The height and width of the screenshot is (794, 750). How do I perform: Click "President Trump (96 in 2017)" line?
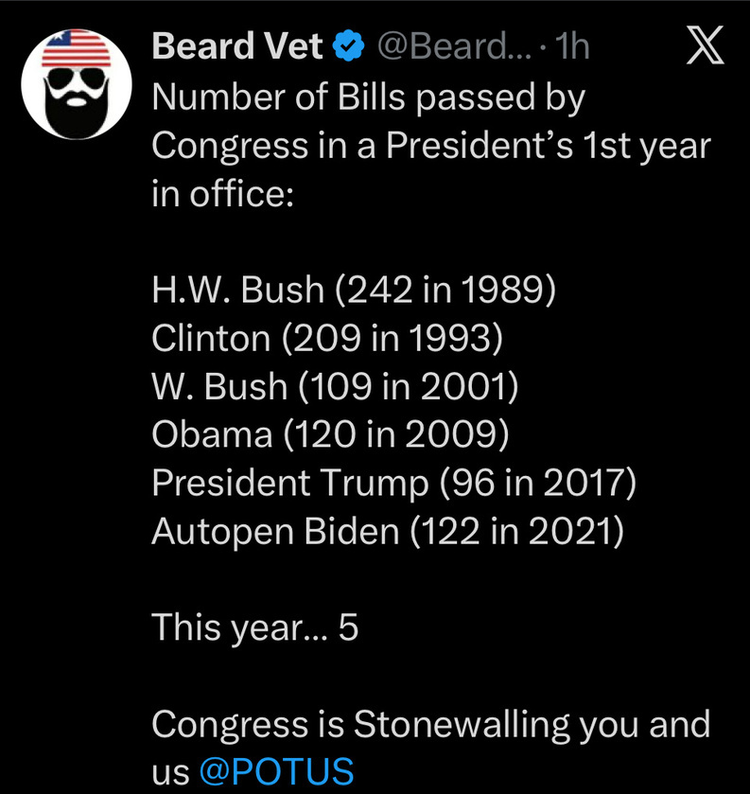click(393, 483)
